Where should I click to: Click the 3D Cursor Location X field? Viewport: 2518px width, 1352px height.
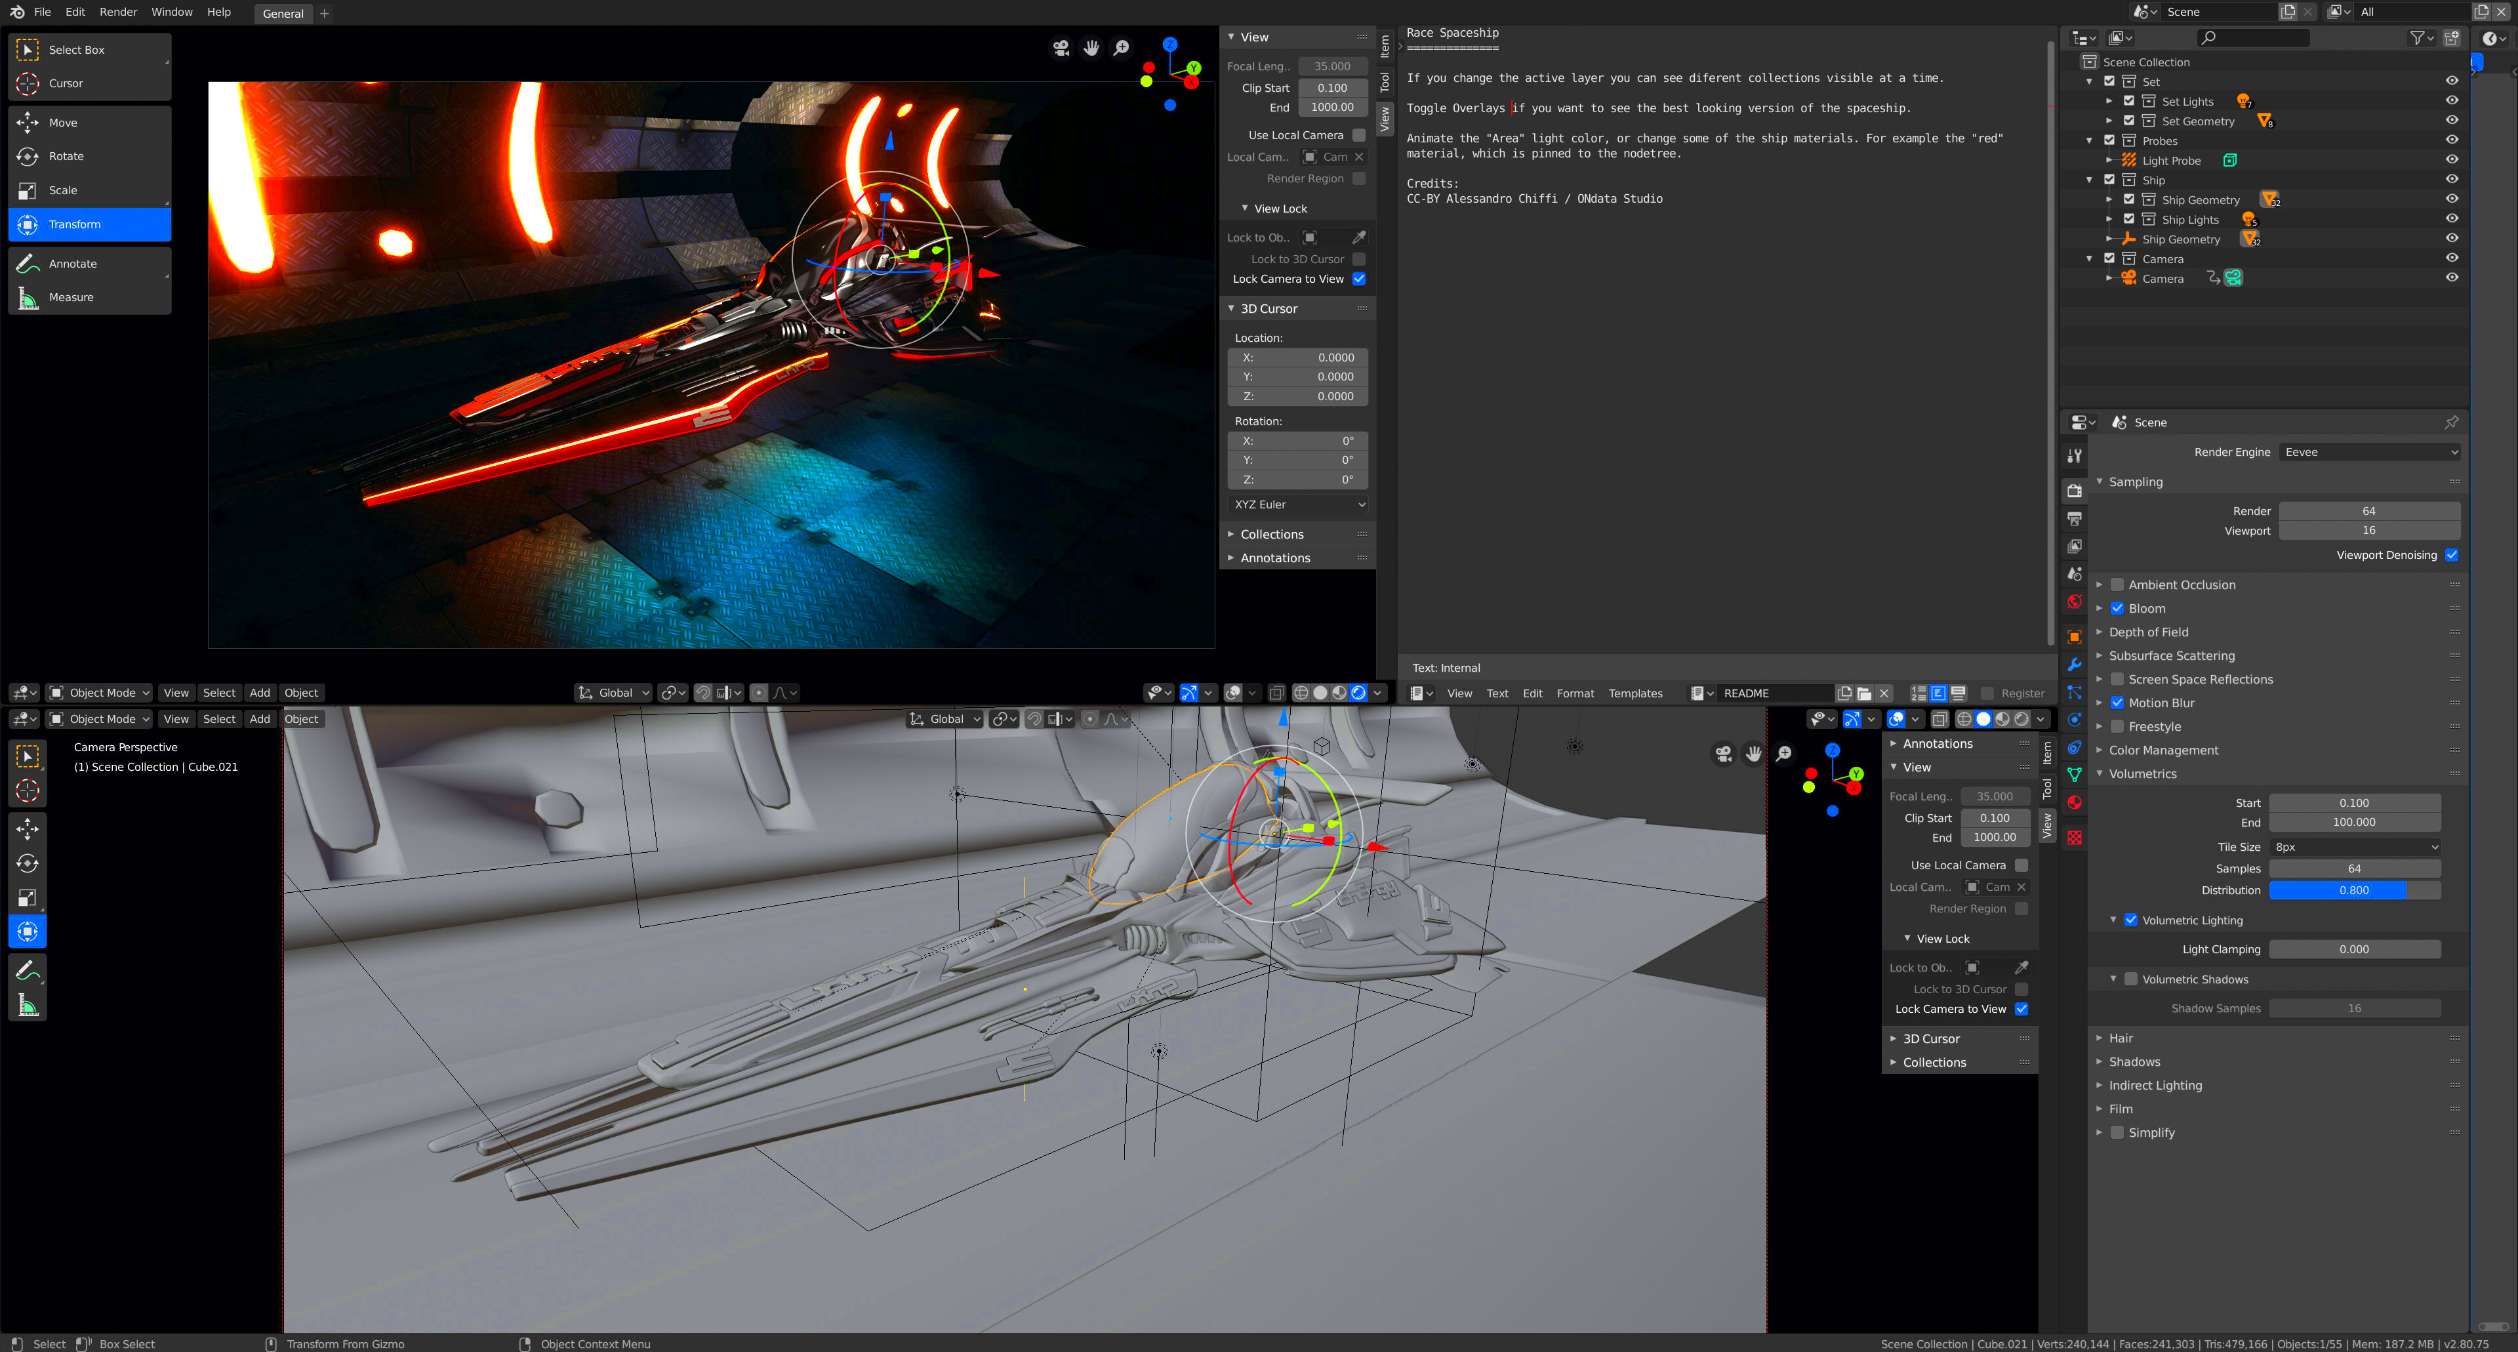tap(1298, 358)
